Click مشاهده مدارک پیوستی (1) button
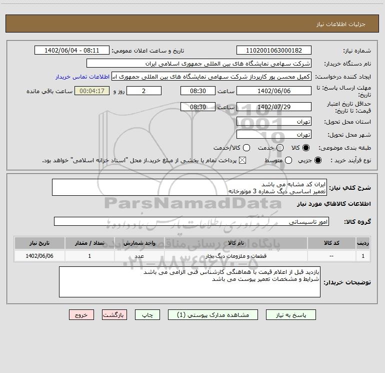The image size is (385, 373). 213,315
